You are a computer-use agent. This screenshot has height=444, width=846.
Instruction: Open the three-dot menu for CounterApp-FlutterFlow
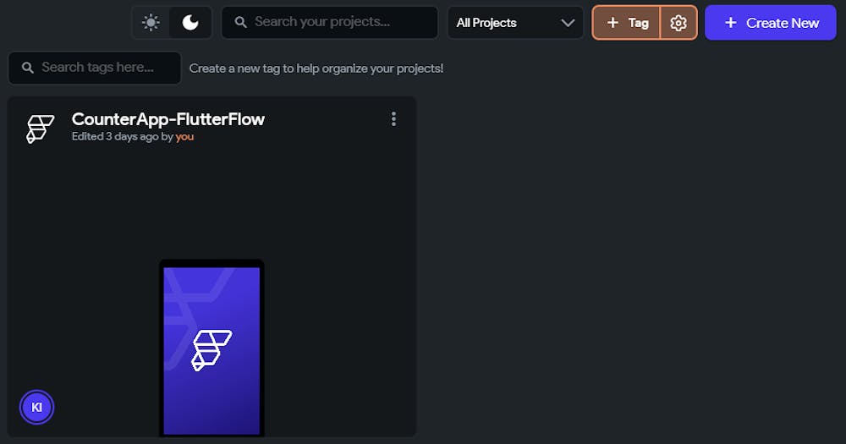(393, 119)
